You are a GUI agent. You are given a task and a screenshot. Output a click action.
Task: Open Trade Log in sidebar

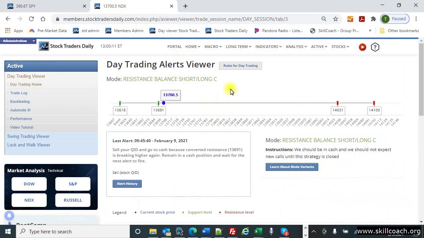point(19,93)
